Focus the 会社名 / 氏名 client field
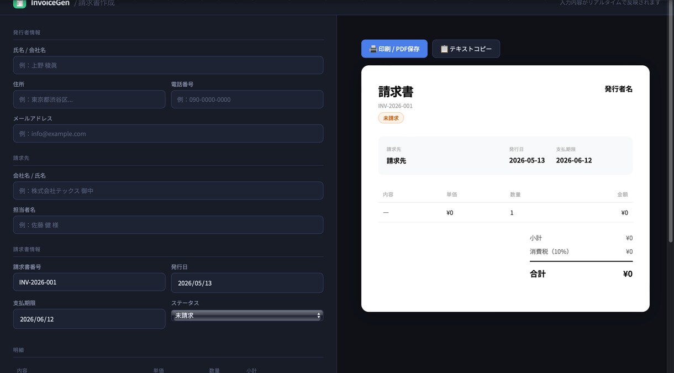 click(168, 191)
